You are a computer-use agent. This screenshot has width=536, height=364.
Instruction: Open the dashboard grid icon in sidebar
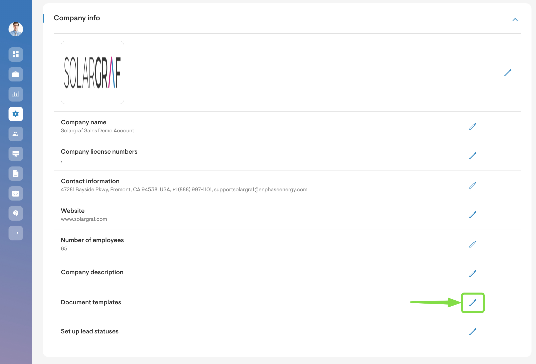click(x=16, y=54)
